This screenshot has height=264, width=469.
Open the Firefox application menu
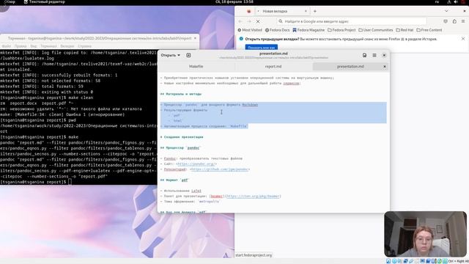click(463, 21)
